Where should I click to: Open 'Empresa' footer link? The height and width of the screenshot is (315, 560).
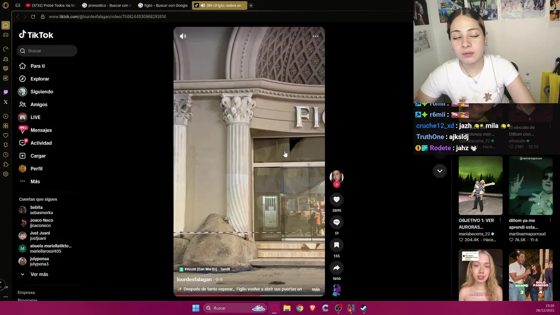(x=26, y=293)
